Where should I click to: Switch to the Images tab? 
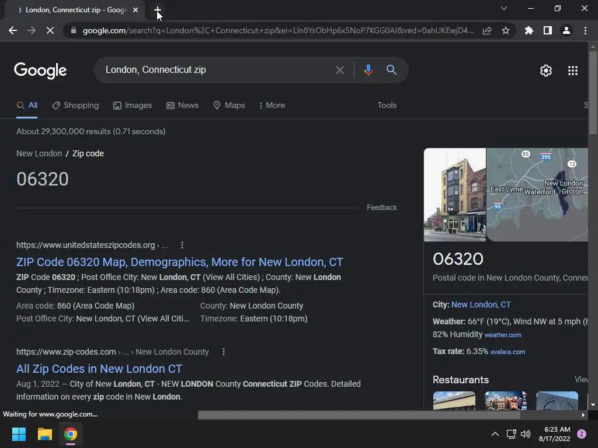tap(133, 106)
